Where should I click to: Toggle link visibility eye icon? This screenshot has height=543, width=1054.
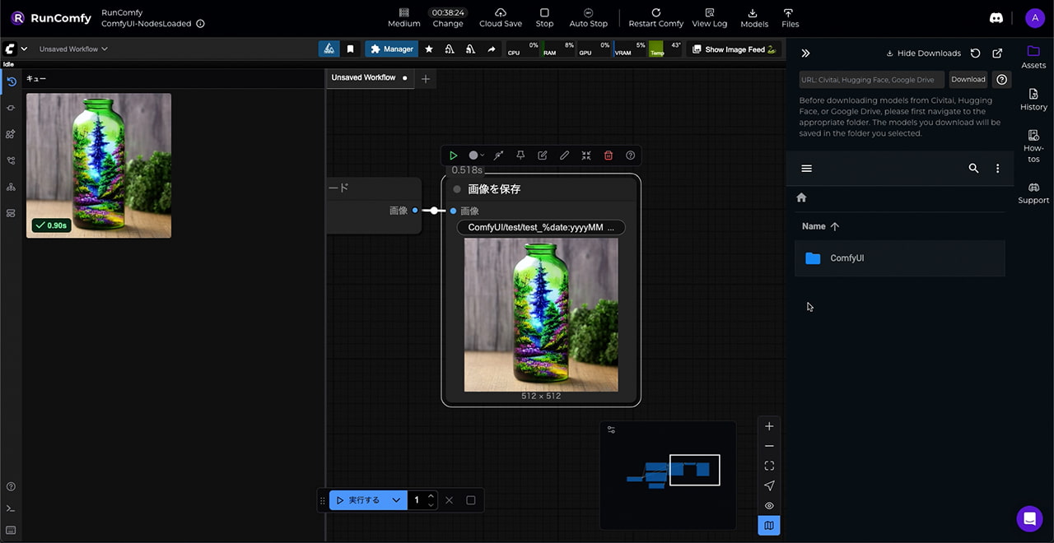pos(769,506)
